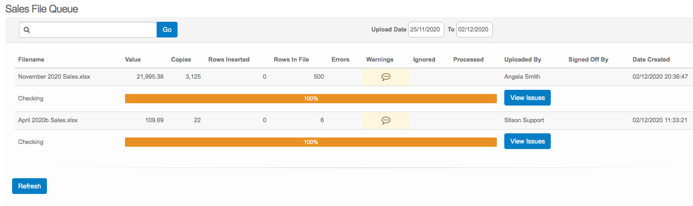Select the November 2020 Sales.xlsx filename
The image size is (693, 206).
54,77
